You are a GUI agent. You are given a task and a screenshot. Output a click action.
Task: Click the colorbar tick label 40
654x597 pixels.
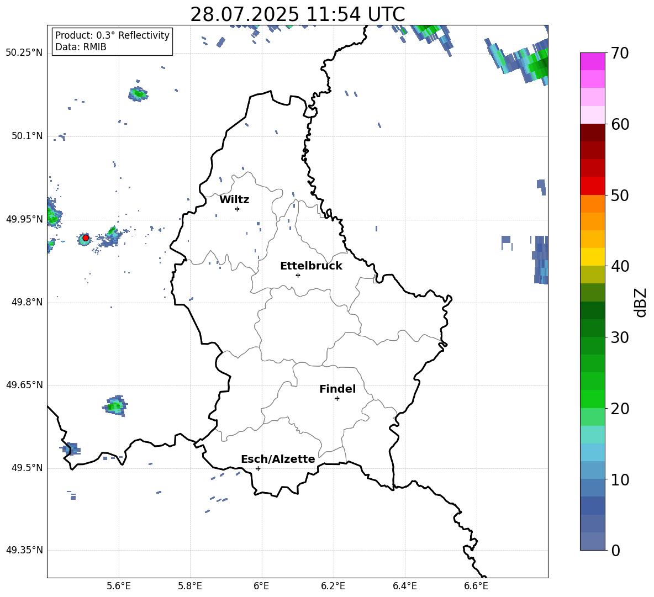click(x=620, y=266)
